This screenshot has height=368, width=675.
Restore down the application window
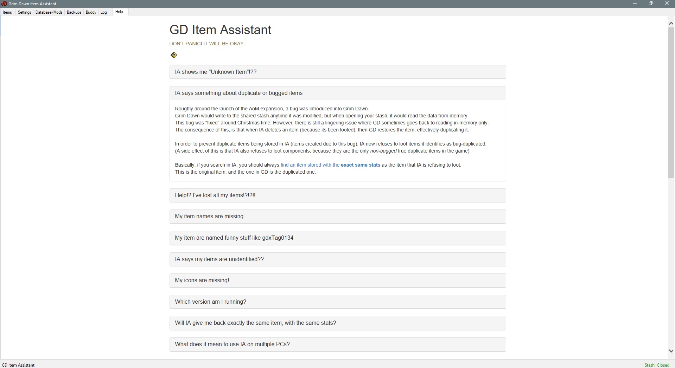click(x=651, y=4)
